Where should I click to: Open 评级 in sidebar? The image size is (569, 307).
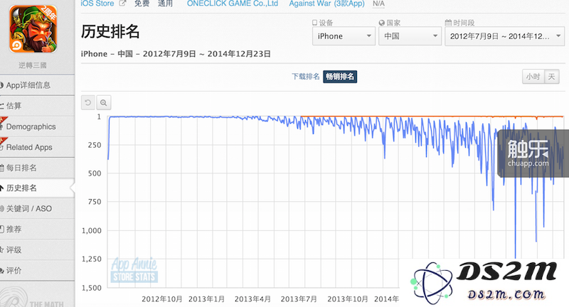37,249
